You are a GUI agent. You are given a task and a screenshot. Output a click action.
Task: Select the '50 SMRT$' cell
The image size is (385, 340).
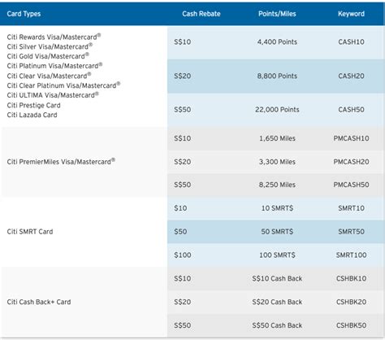(277, 232)
